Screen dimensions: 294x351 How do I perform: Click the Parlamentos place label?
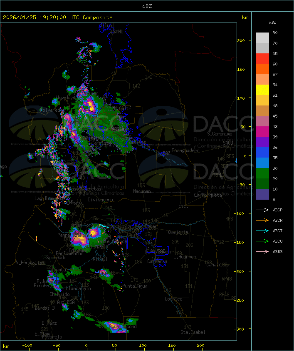pos(69,253)
